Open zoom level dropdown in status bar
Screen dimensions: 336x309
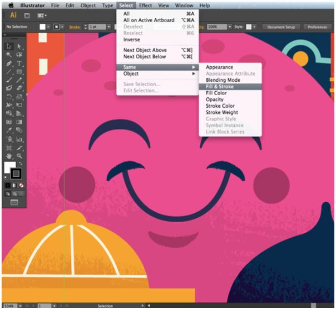20,306
